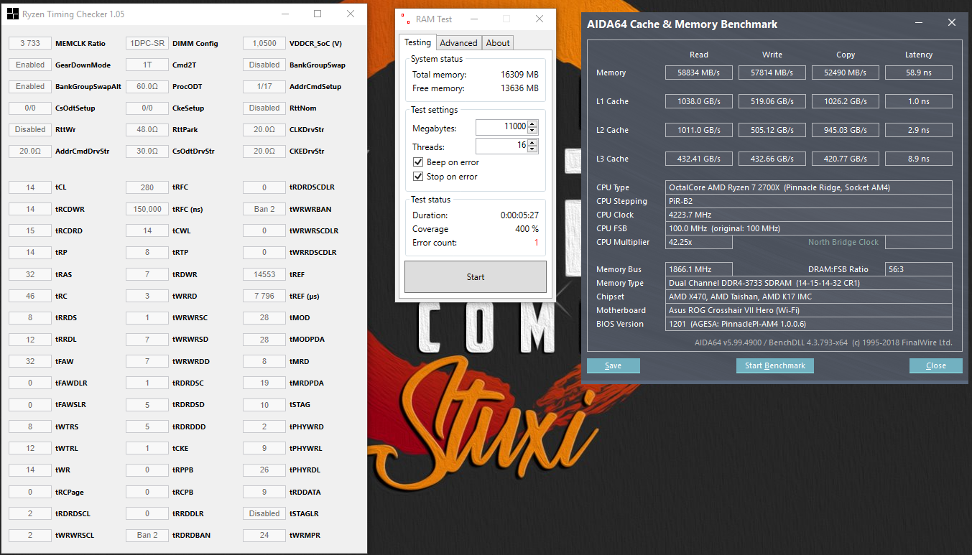Click the tRFC value 280 field
This screenshot has width=972, height=555.
coord(147,187)
